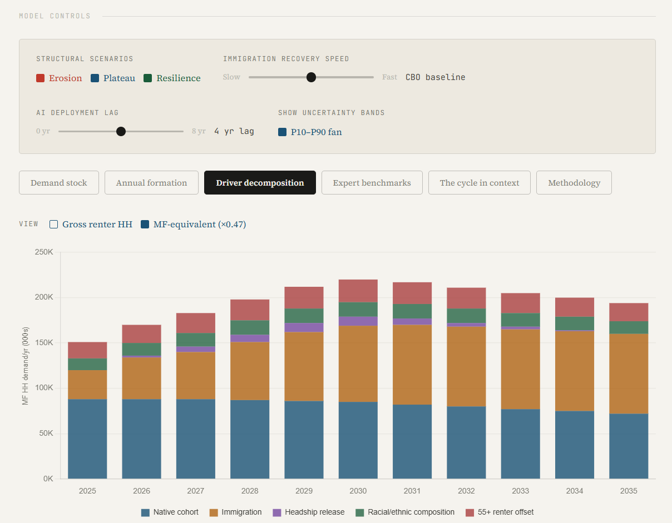Image resolution: width=672 pixels, height=523 pixels.
Task: Click the '8 yr' lag slider label
Action: click(x=199, y=132)
